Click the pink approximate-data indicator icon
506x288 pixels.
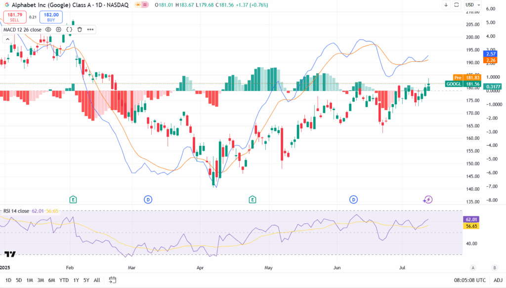[145, 5]
